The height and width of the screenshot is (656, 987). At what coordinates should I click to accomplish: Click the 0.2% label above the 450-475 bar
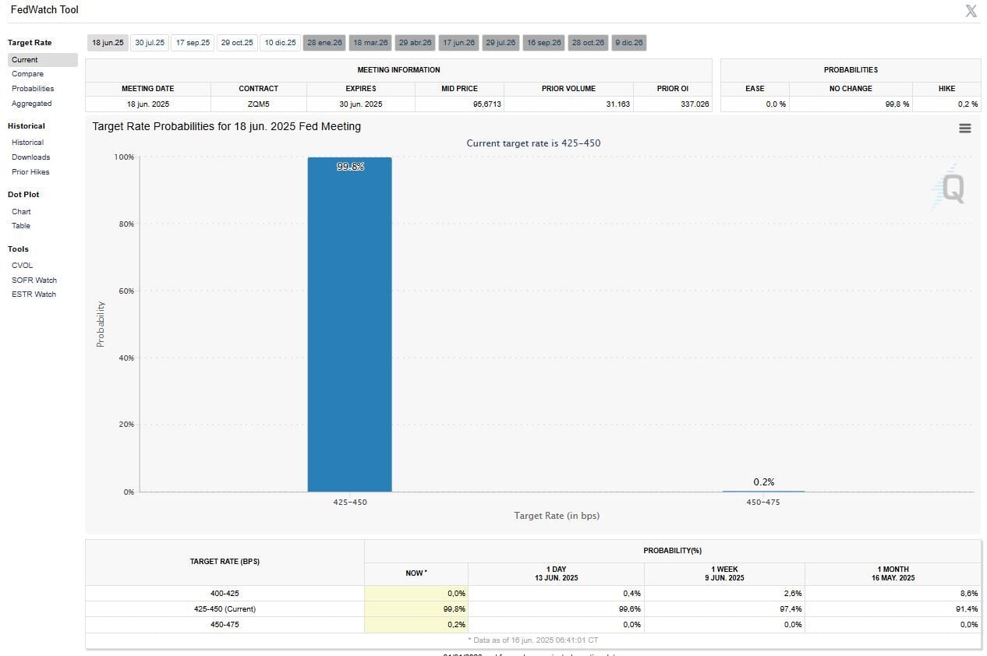click(x=763, y=482)
